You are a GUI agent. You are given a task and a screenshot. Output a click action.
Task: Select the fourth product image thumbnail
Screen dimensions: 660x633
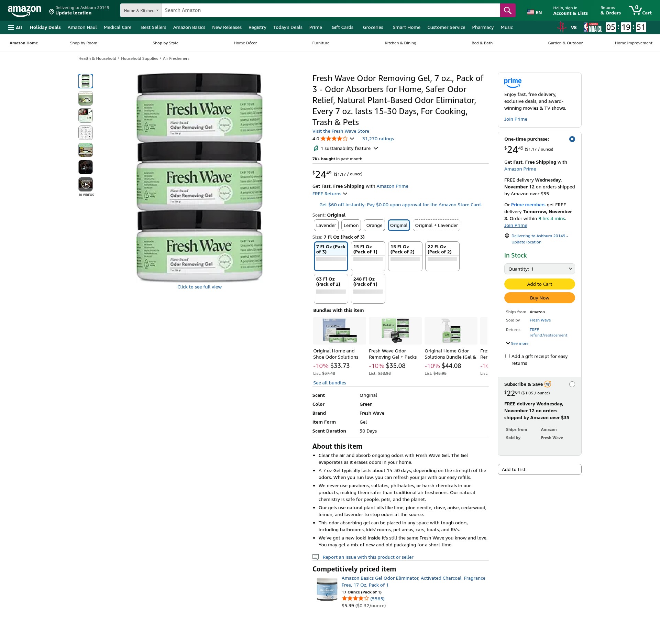click(86, 133)
